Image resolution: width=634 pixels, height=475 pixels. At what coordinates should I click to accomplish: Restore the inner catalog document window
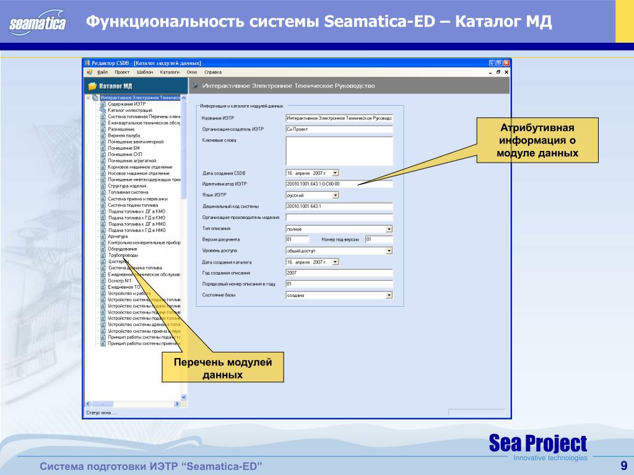(x=498, y=72)
